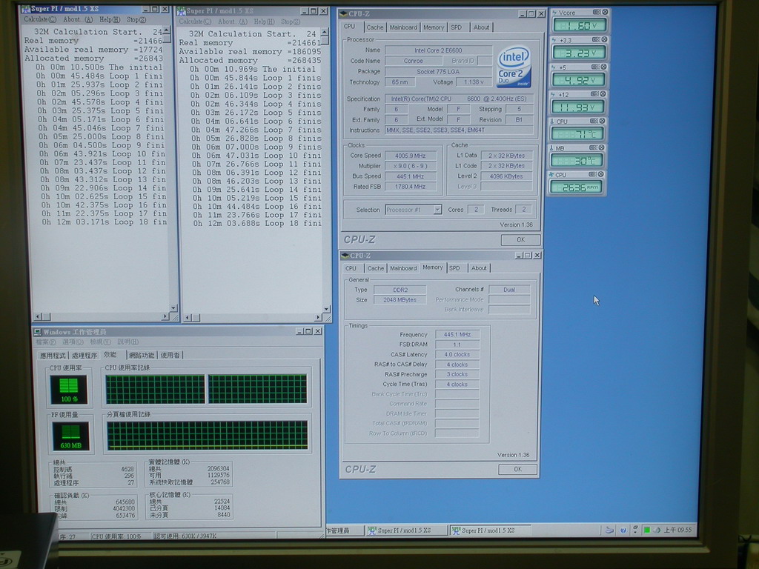Click the Vcore lightning bolt icon
The image size is (759, 569).
pos(554,13)
